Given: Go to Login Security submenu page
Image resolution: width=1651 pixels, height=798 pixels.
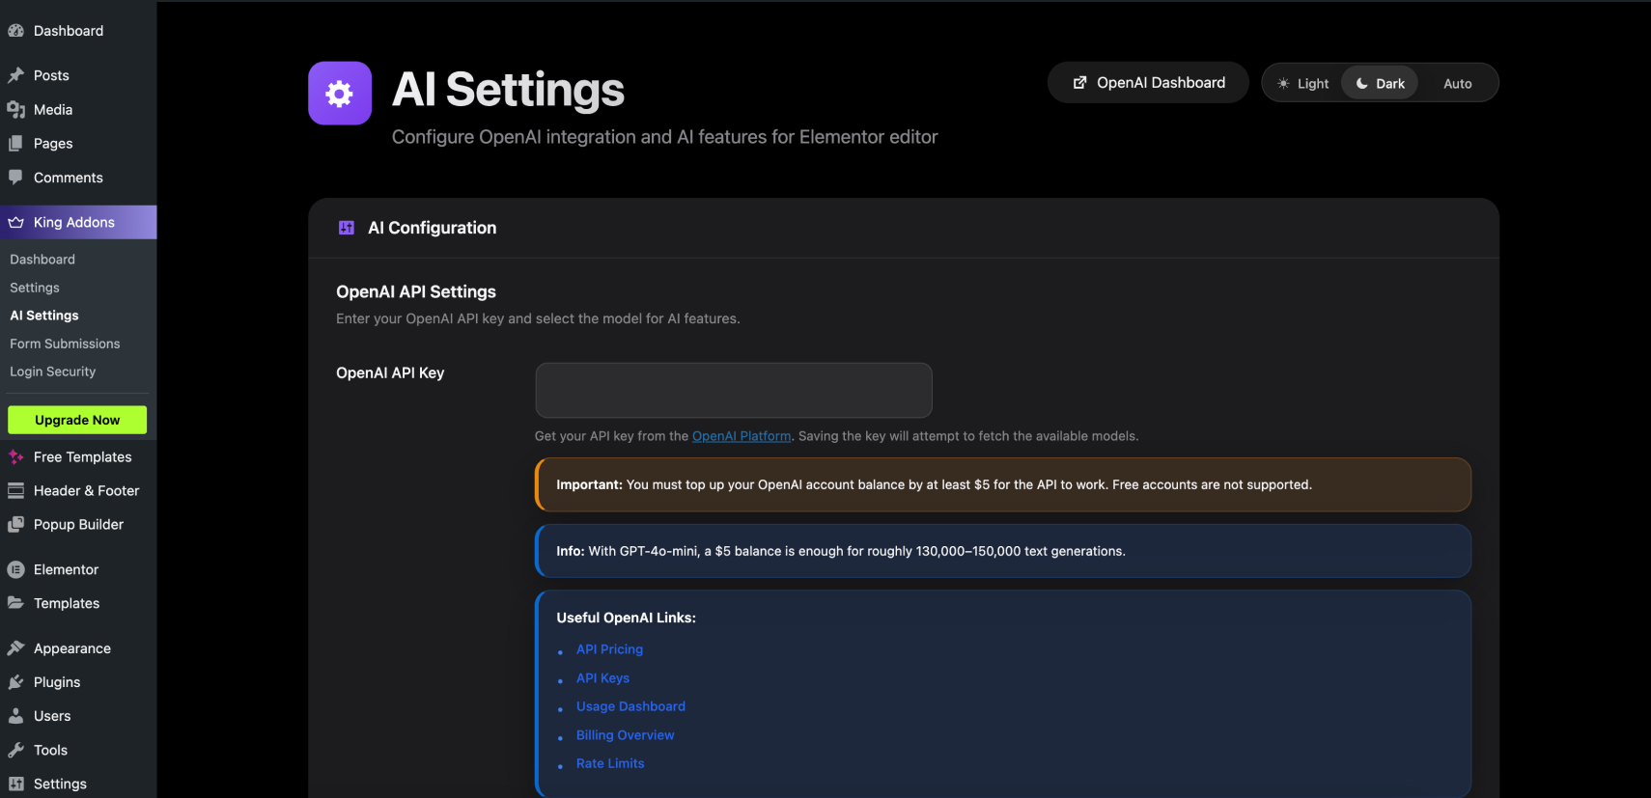Looking at the screenshot, I should (53, 371).
